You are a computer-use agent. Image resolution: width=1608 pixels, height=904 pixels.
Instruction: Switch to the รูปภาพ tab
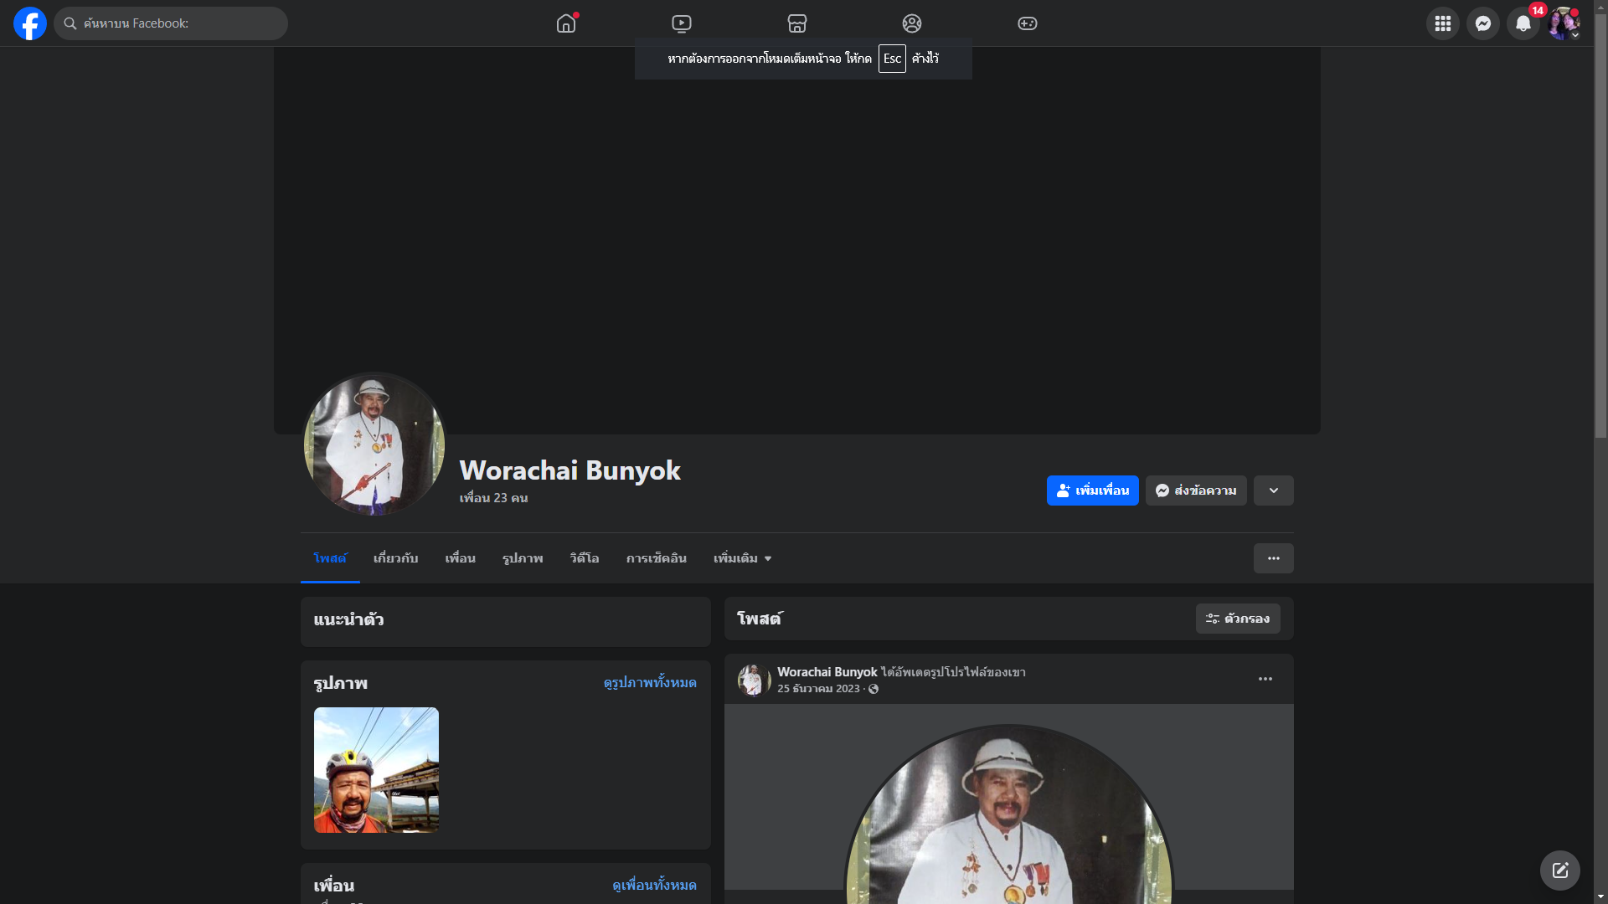523,558
